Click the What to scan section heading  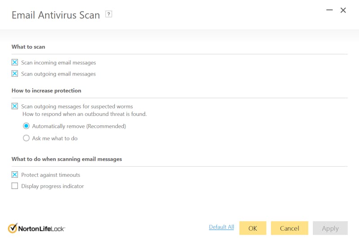tap(28, 47)
